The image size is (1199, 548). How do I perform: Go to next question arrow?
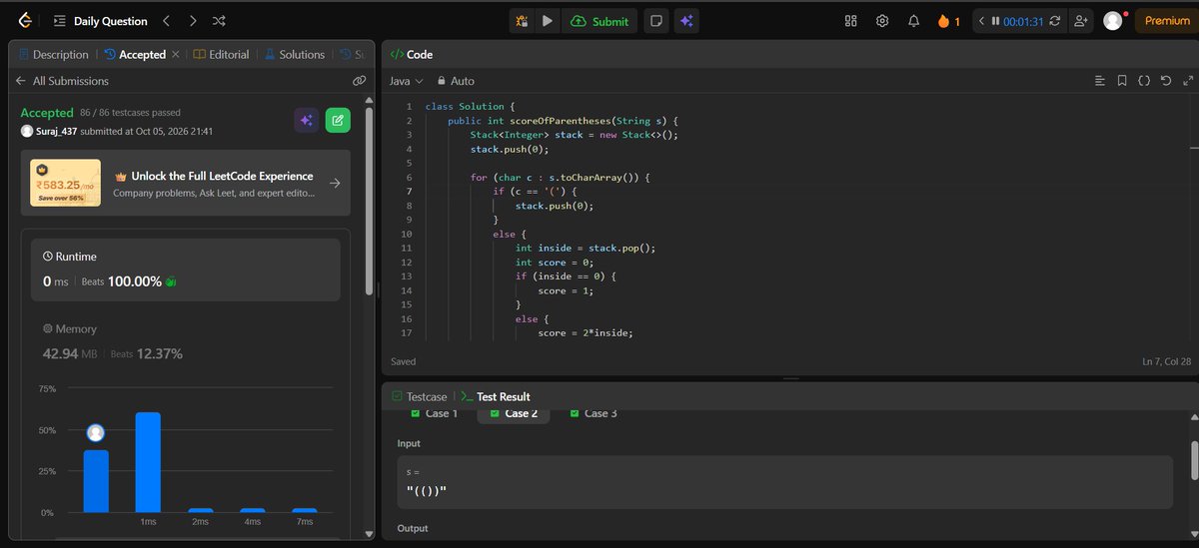pos(192,21)
